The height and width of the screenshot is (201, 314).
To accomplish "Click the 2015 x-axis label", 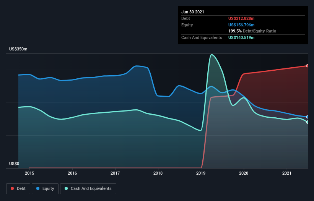I will 29,173.
